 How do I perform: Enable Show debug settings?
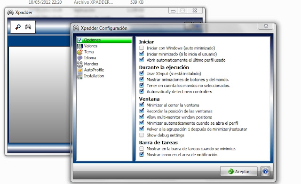tap(142, 135)
